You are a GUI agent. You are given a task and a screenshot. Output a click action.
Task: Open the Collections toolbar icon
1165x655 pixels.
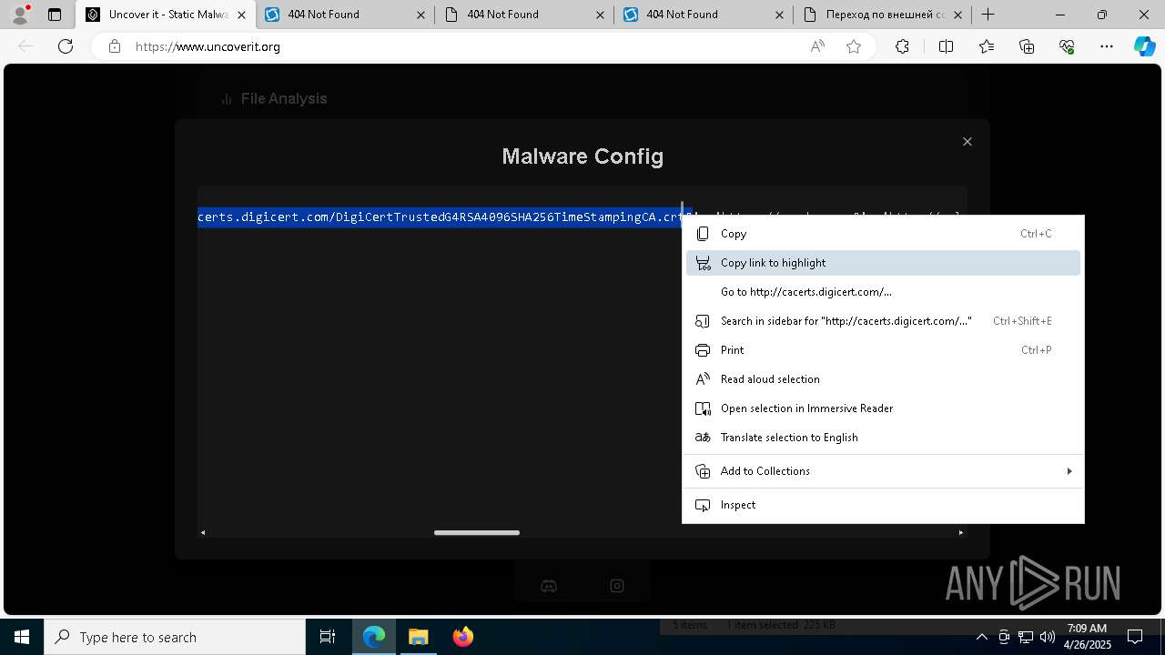click(x=1027, y=46)
